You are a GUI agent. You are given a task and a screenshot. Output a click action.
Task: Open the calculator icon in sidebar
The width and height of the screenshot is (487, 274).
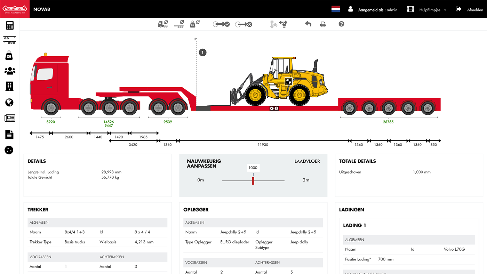click(x=10, y=25)
